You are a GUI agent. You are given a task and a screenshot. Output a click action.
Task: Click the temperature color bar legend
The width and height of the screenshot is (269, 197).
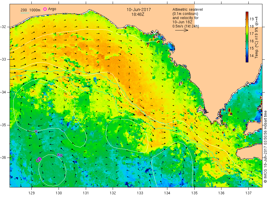[x=247, y=37]
